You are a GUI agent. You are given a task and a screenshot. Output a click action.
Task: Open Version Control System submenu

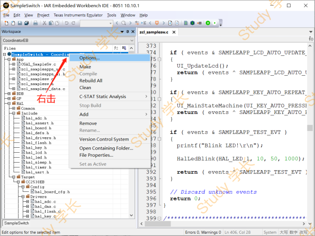110,139
